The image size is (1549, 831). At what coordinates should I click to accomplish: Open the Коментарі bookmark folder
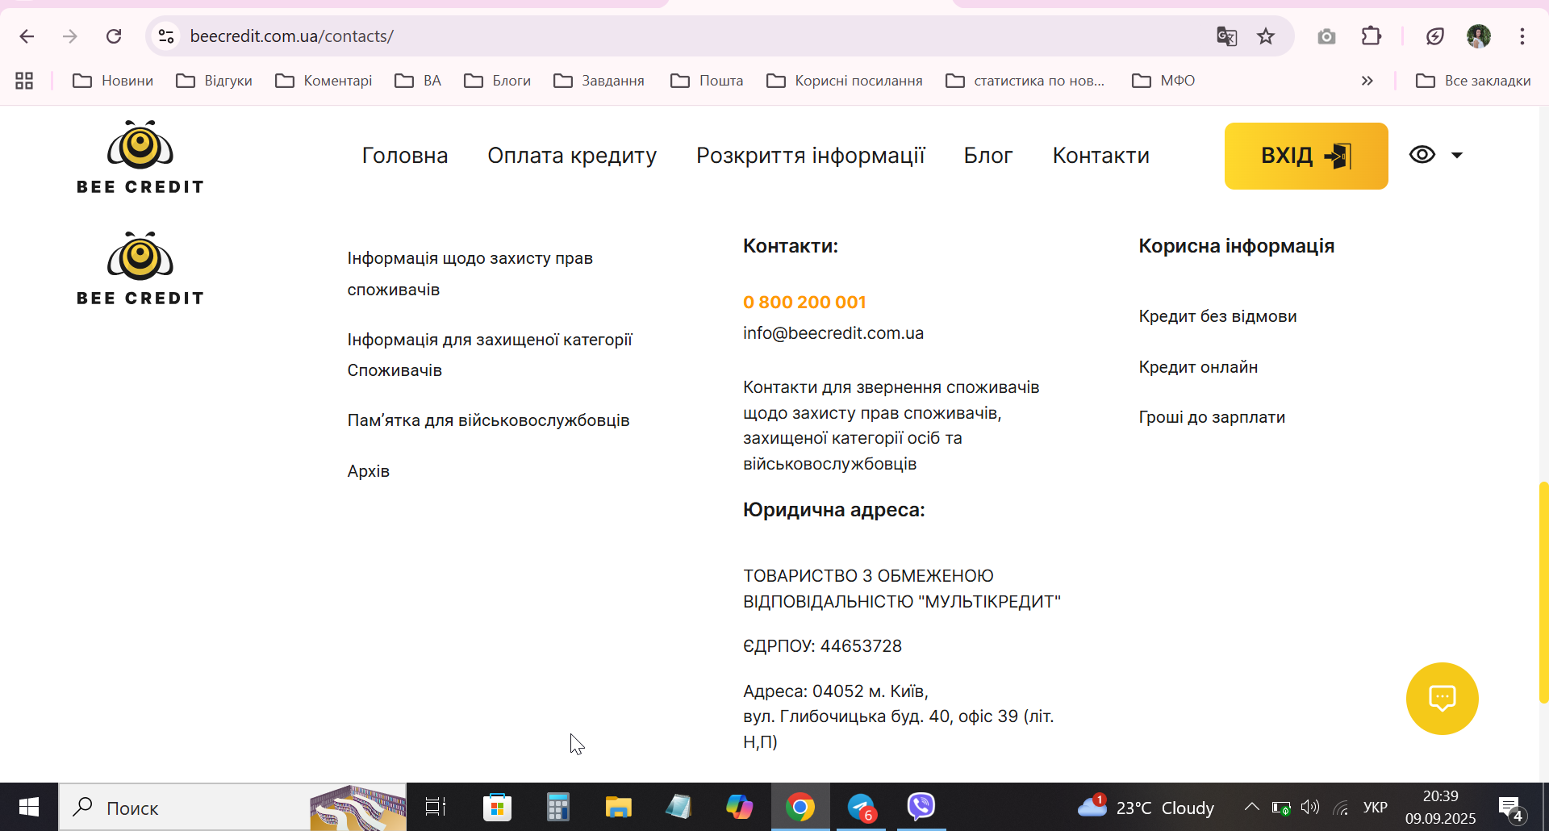324,81
